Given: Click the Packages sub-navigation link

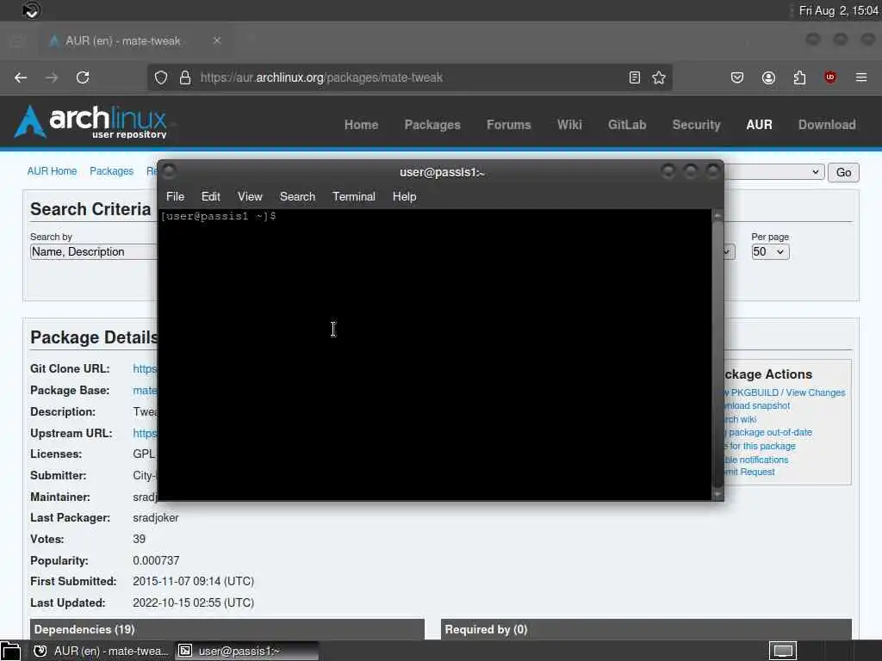Looking at the screenshot, I should [111, 171].
